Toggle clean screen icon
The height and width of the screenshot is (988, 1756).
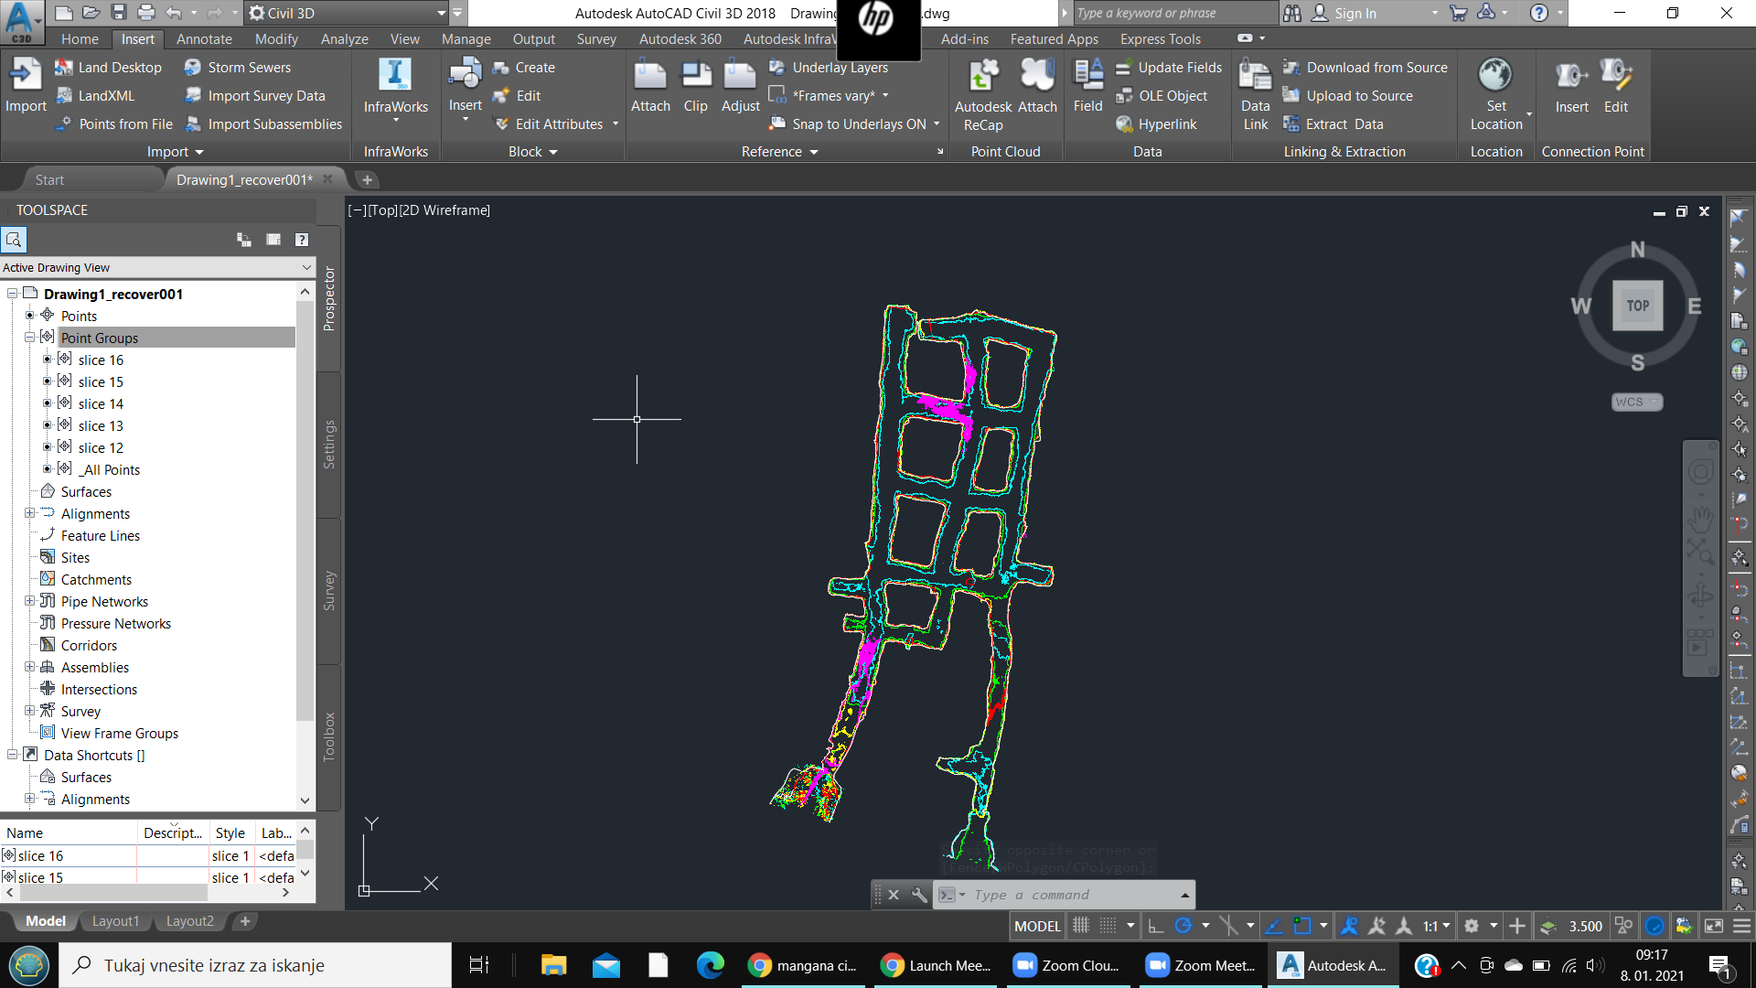1714,926
